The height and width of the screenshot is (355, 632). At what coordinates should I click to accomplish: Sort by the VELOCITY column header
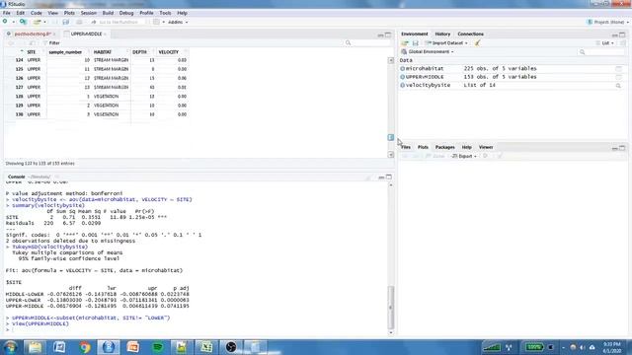pos(169,52)
